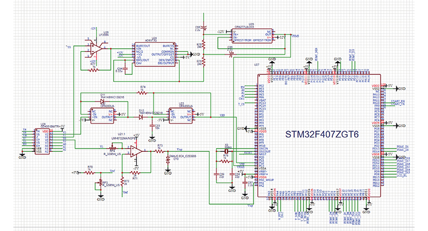
Task: Click GND symbol under CD4051 chip
Action: click(22, 156)
